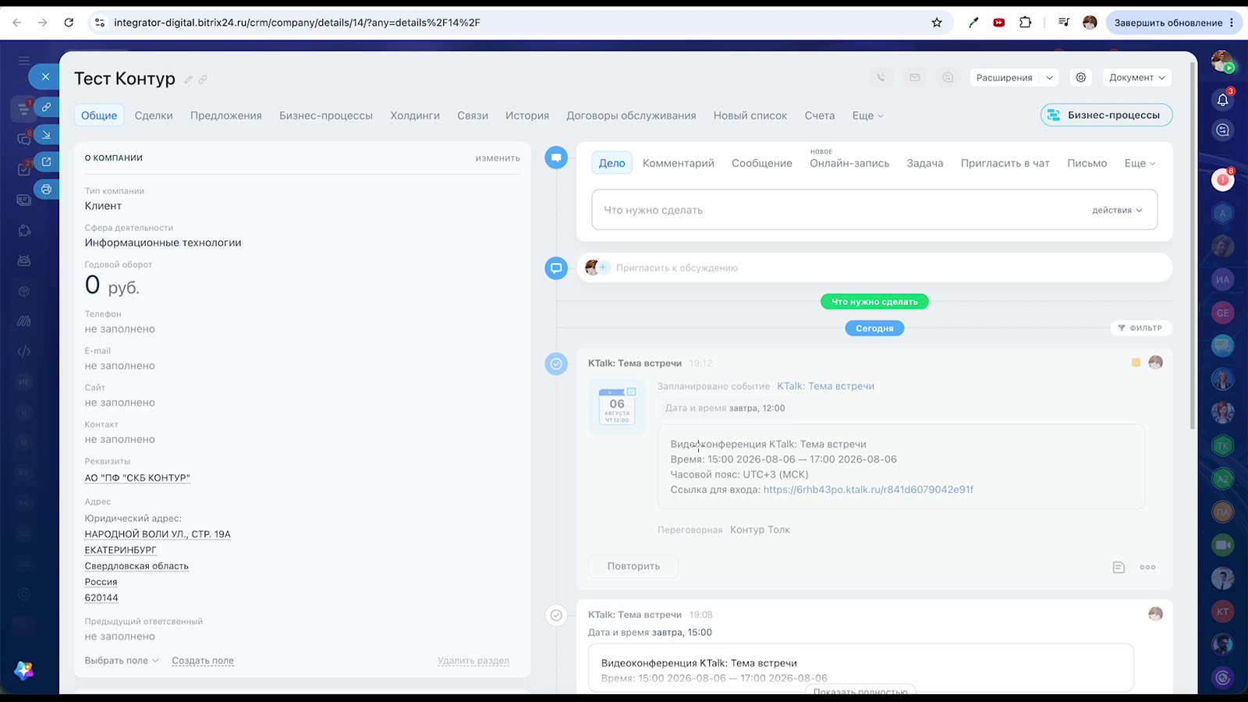Open calendar icon dated 06 августа
This screenshot has height=702, width=1248.
[x=617, y=406]
